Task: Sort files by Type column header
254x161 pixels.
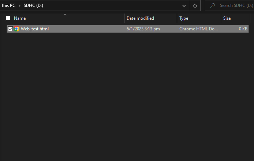Action: tap(184, 18)
